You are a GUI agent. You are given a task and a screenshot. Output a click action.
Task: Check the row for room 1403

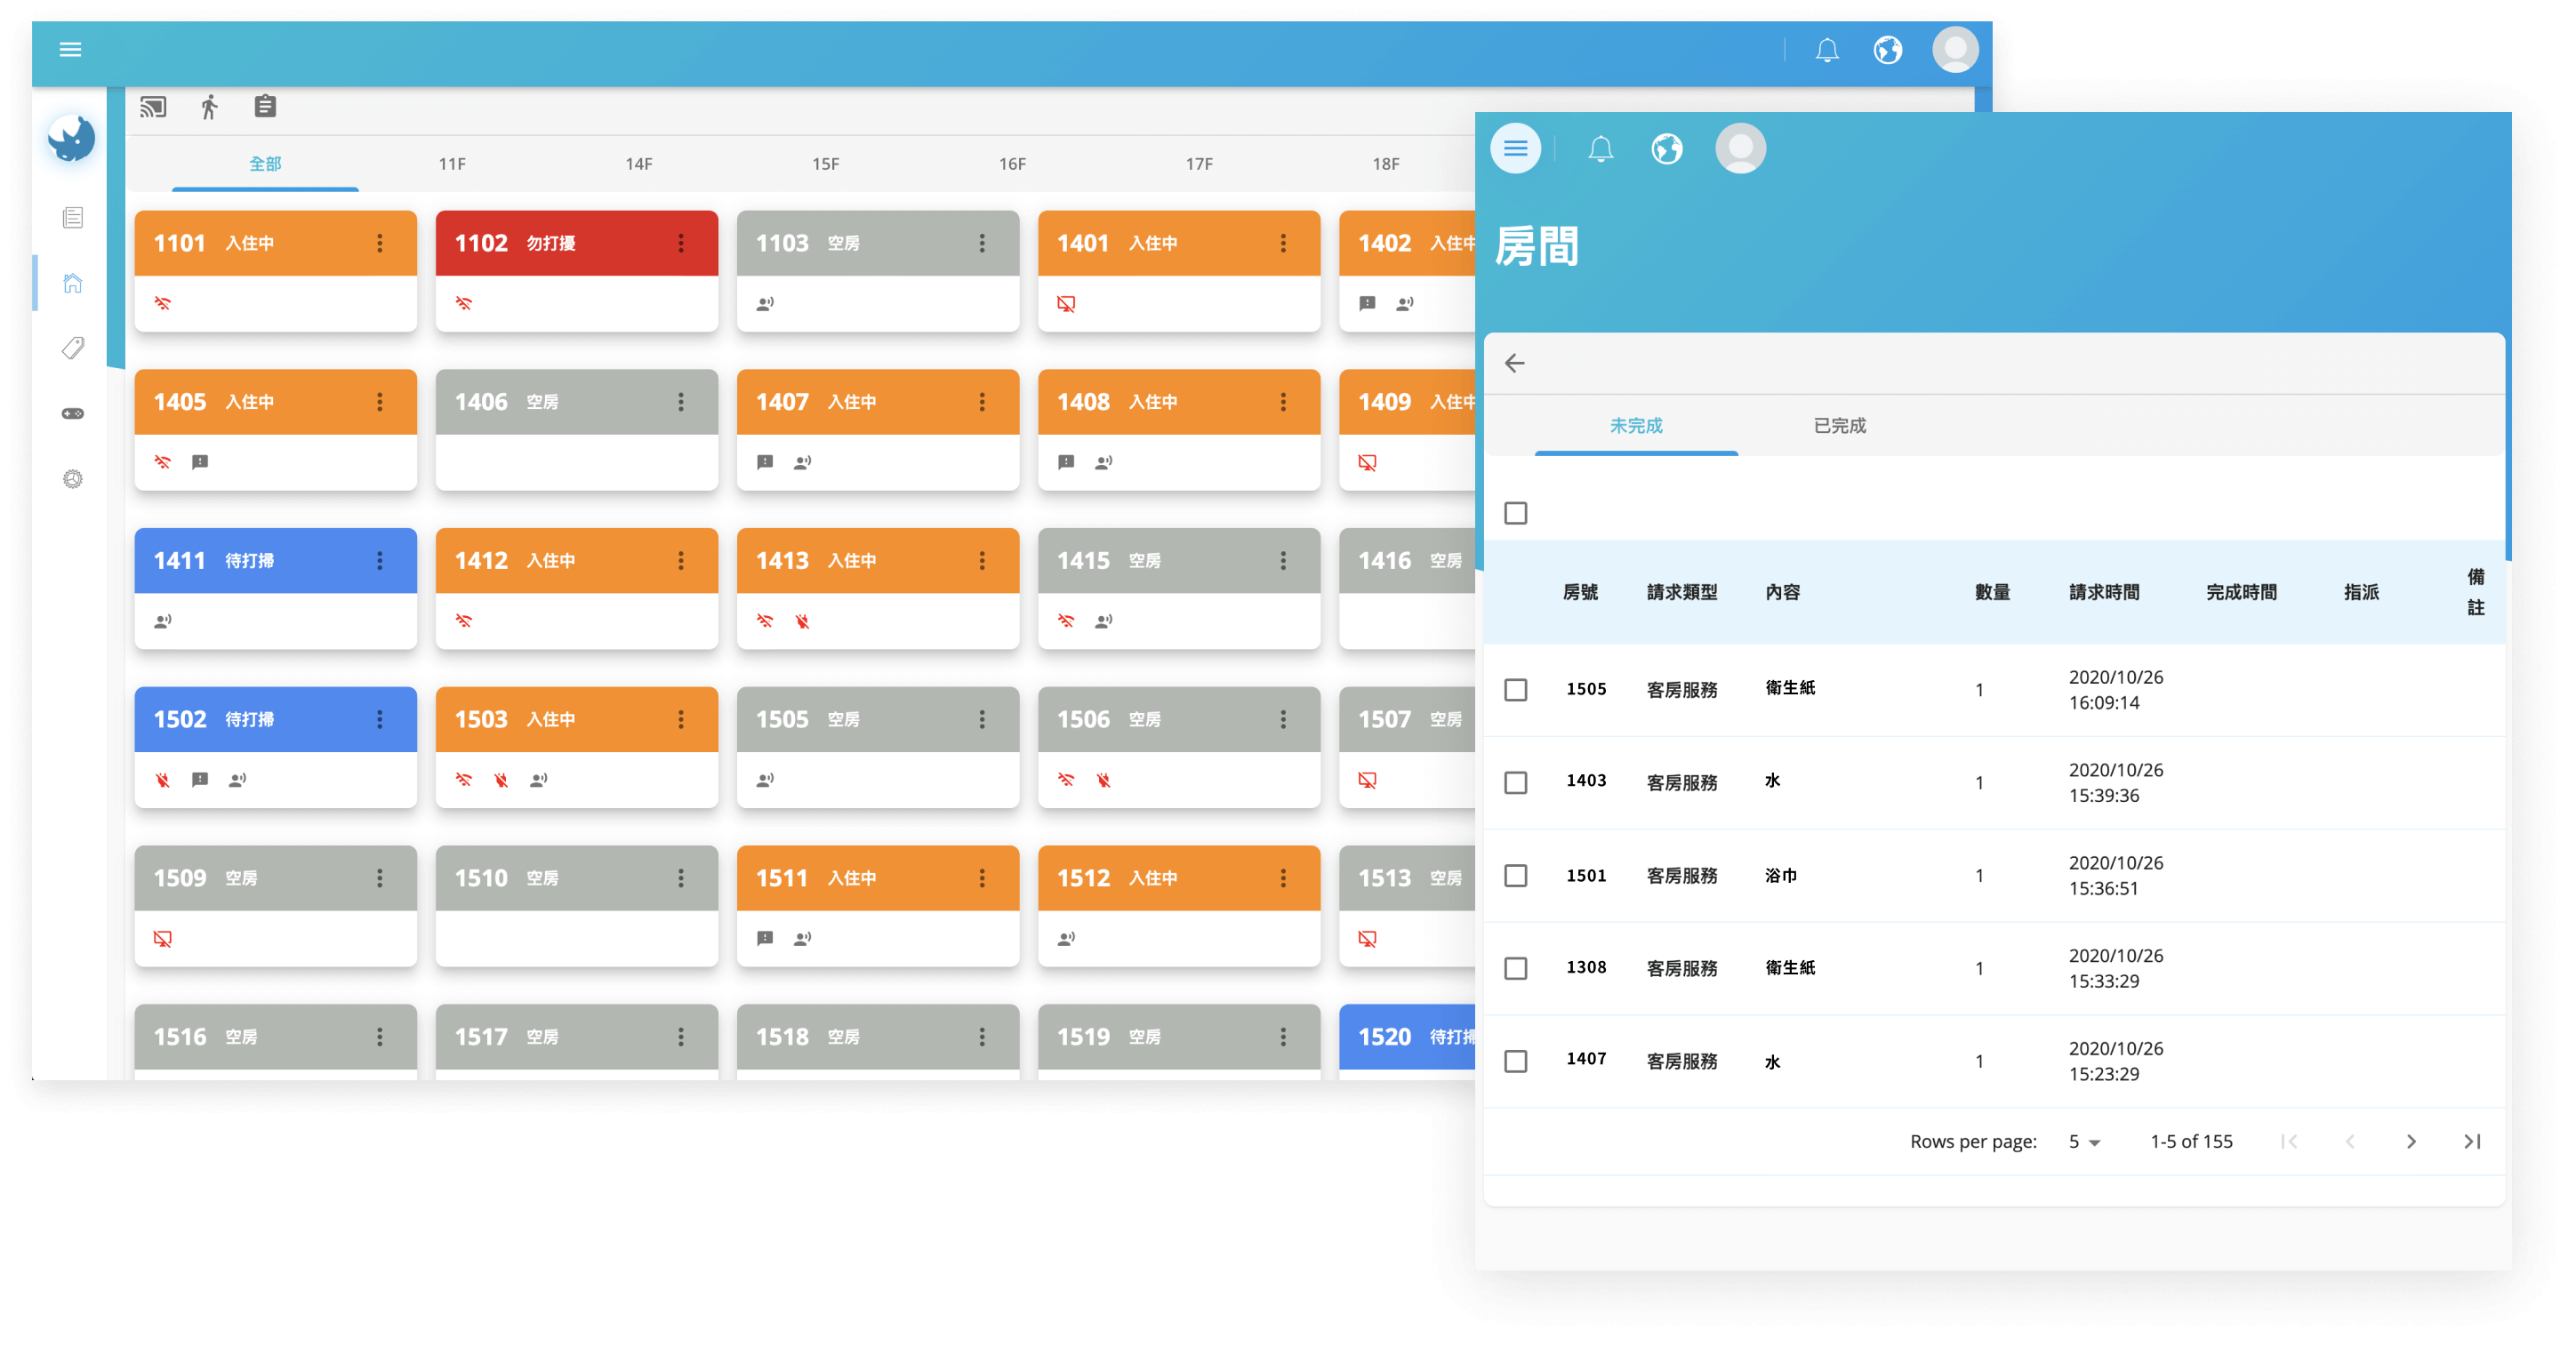pyautogui.click(x=1515, y=782)
